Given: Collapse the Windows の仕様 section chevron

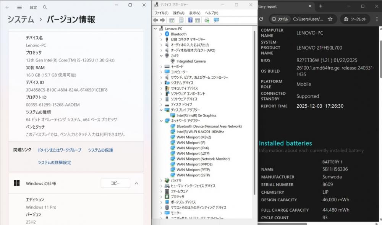Looking at the screenshot, I should click(136, 183).
